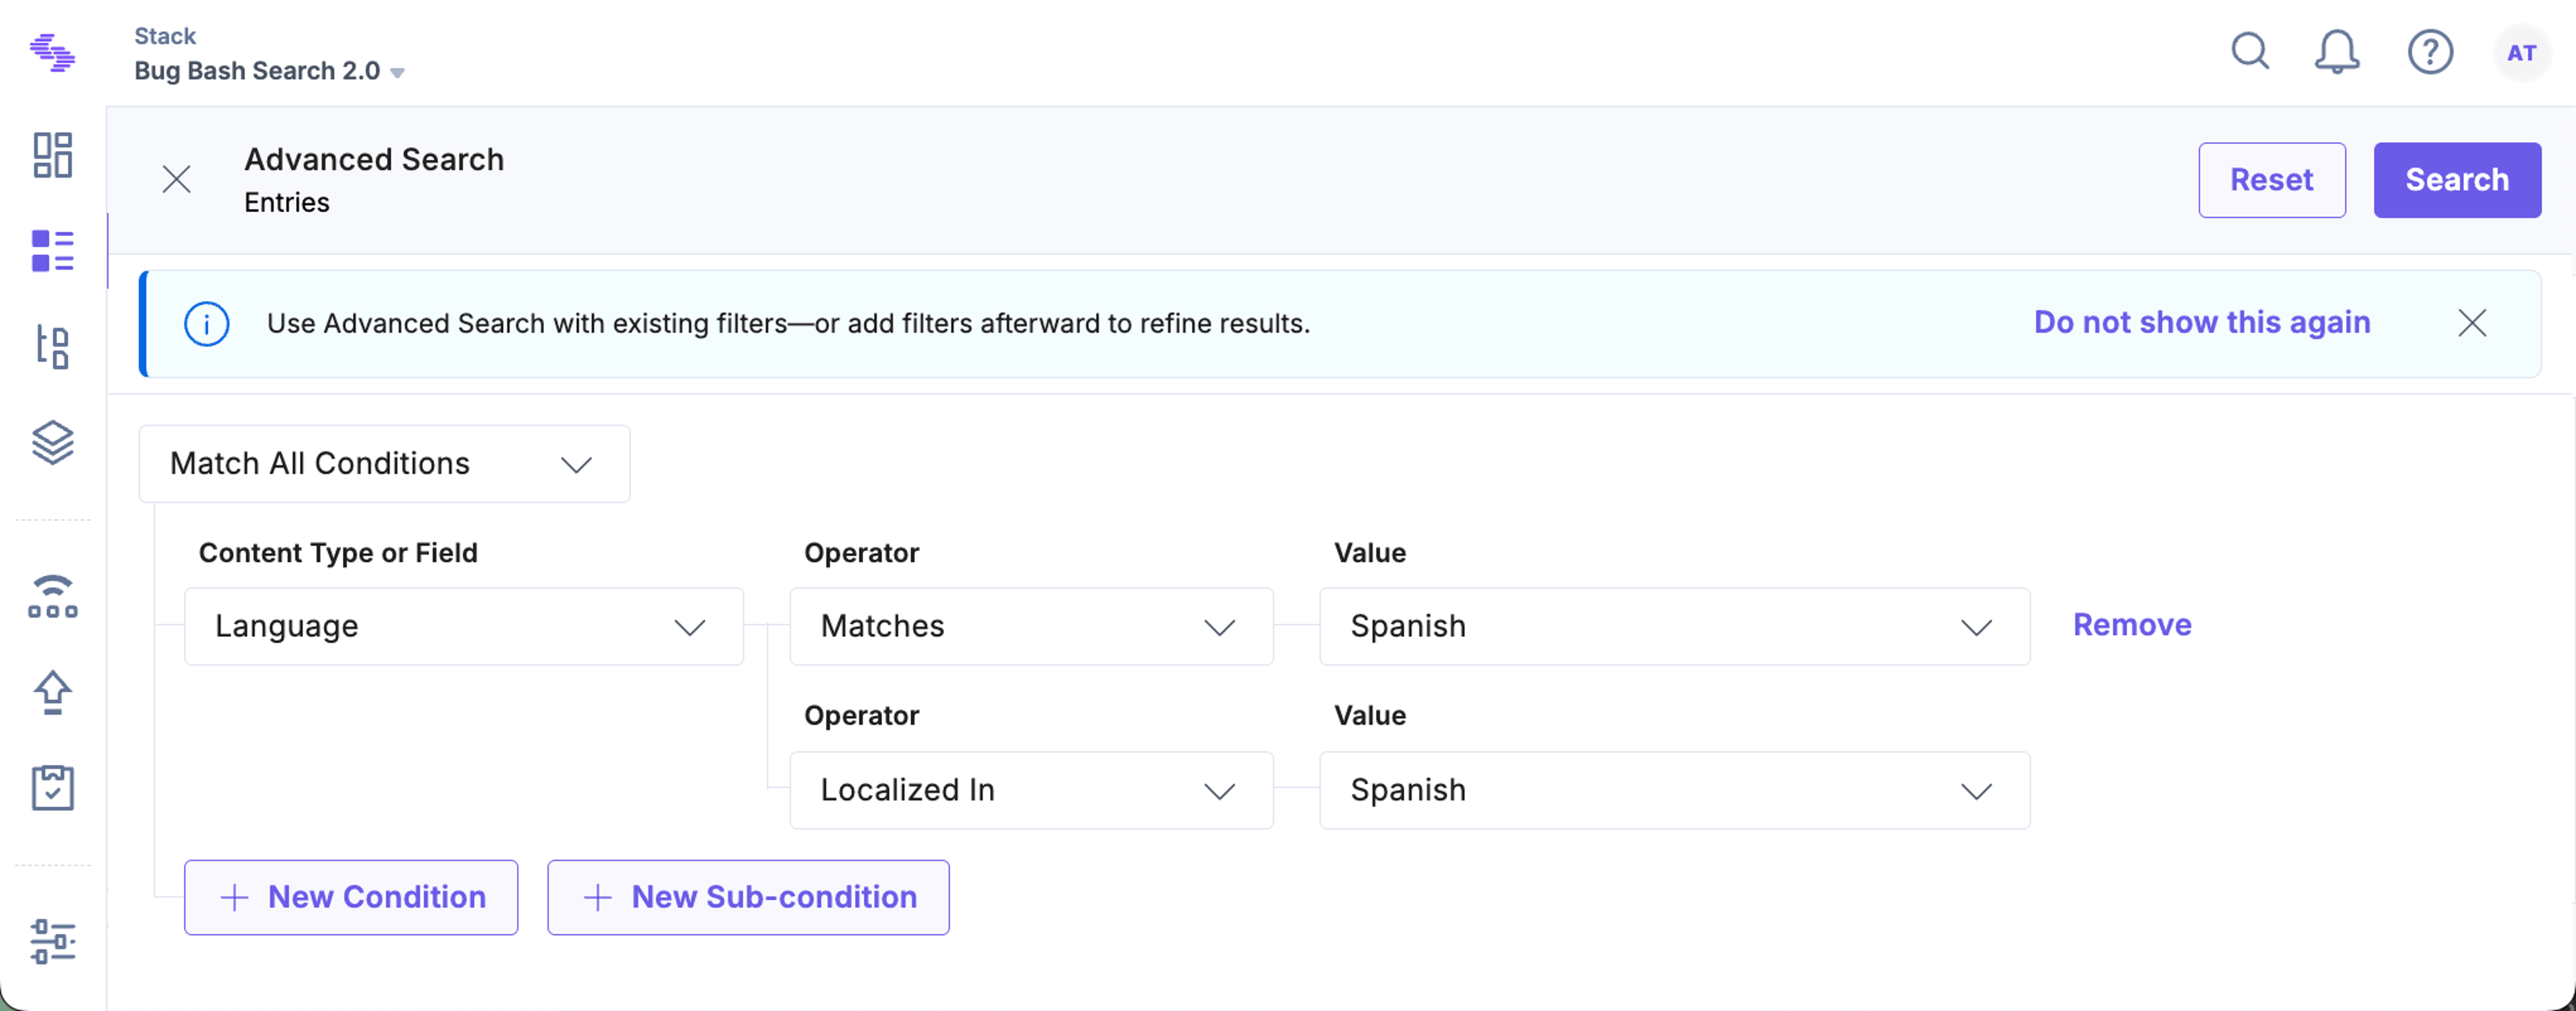Click Do not show this again
Screen dimensions: 2576x1011
[x=2202, y=322]
